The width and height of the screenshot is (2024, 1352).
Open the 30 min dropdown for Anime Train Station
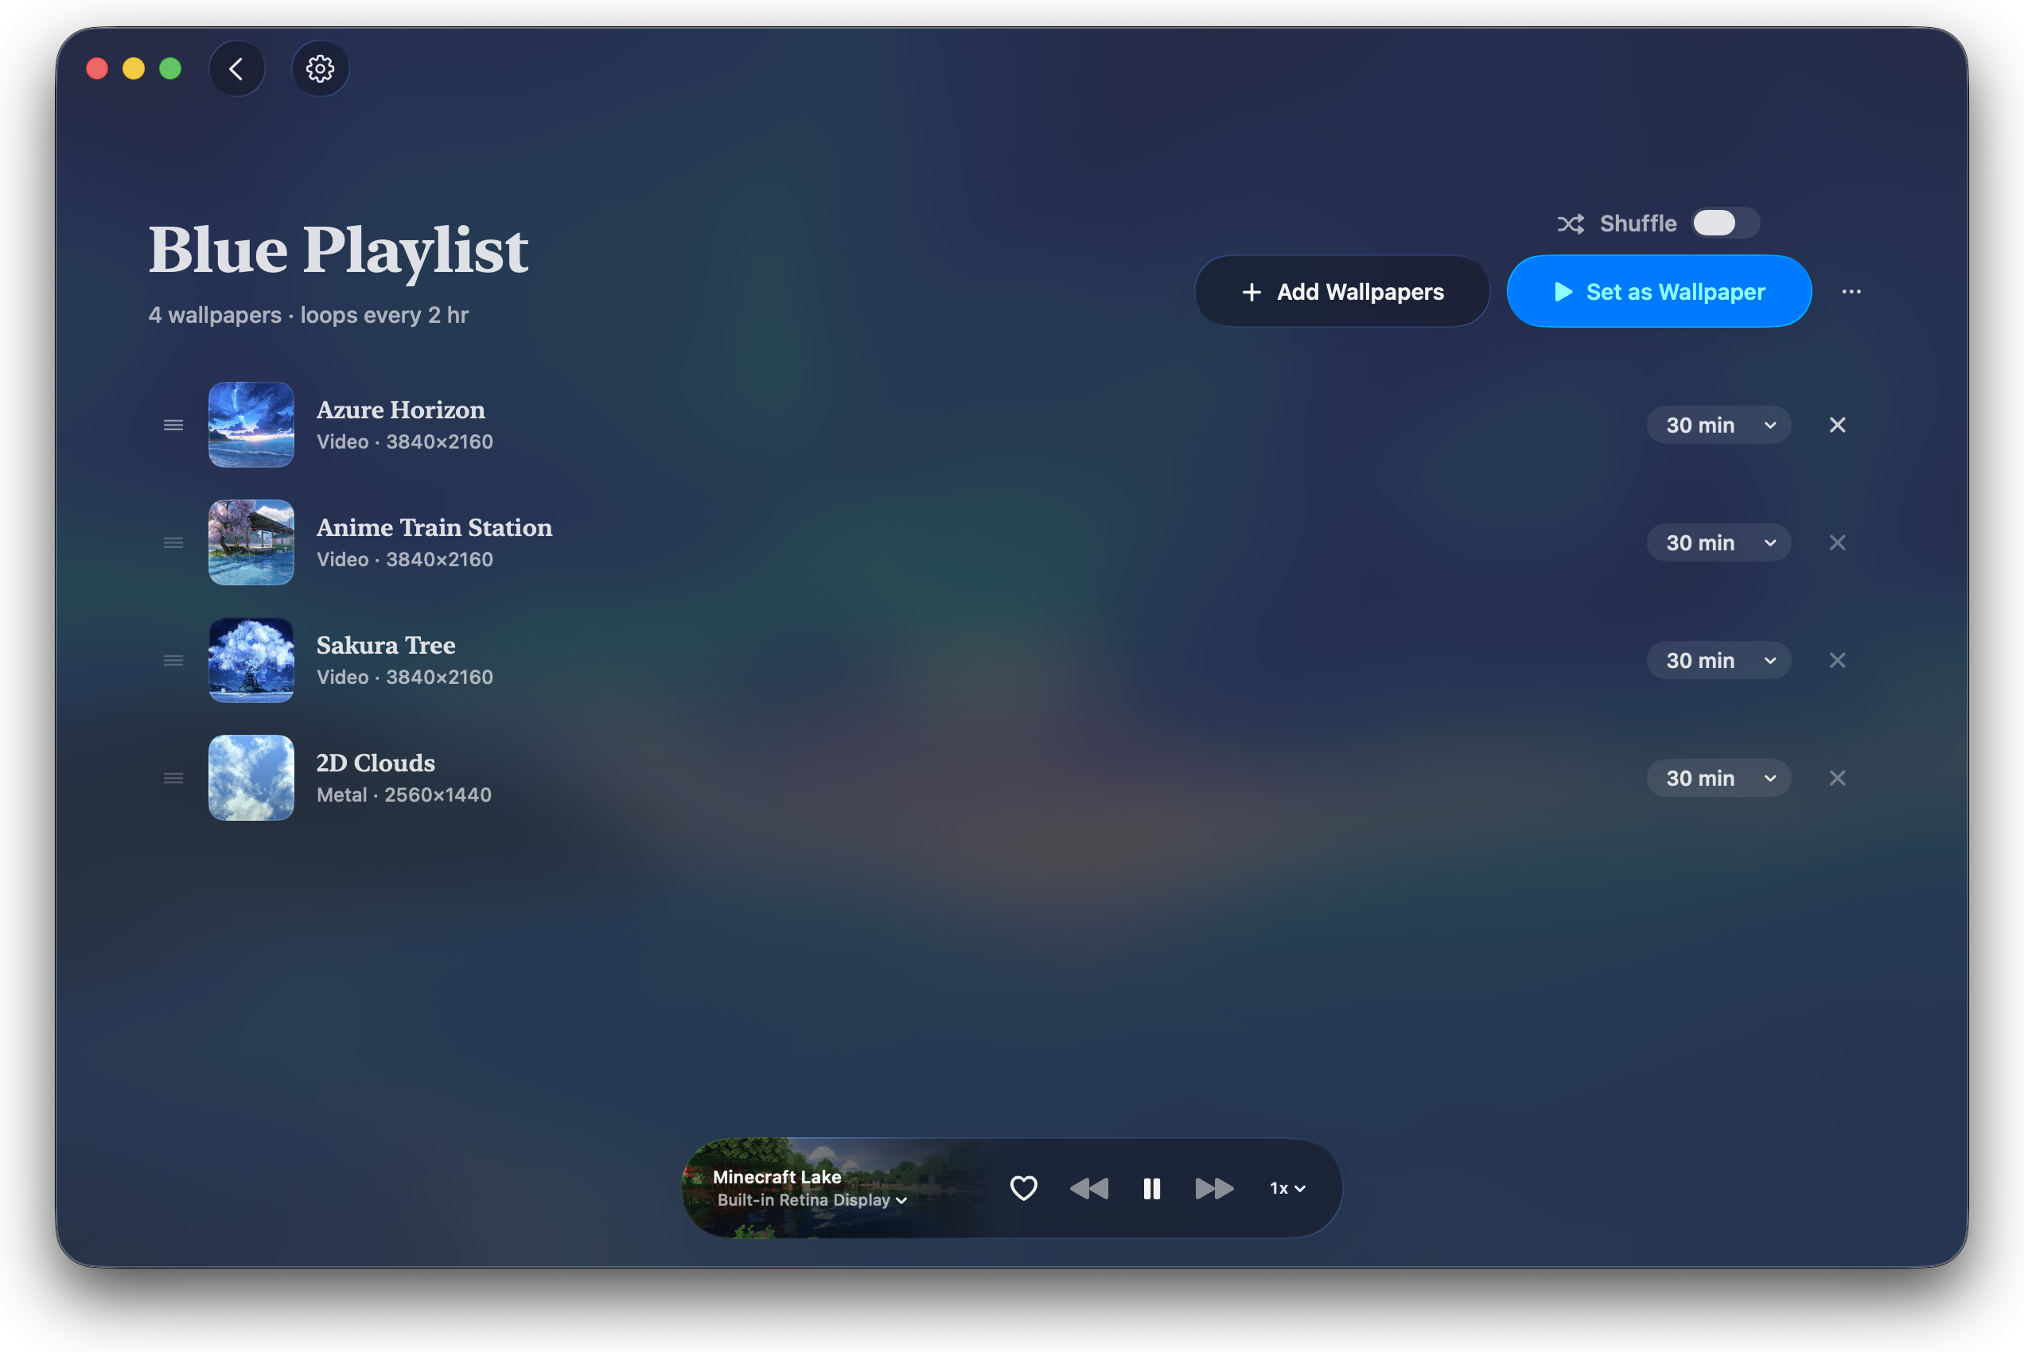[1718, 542]
